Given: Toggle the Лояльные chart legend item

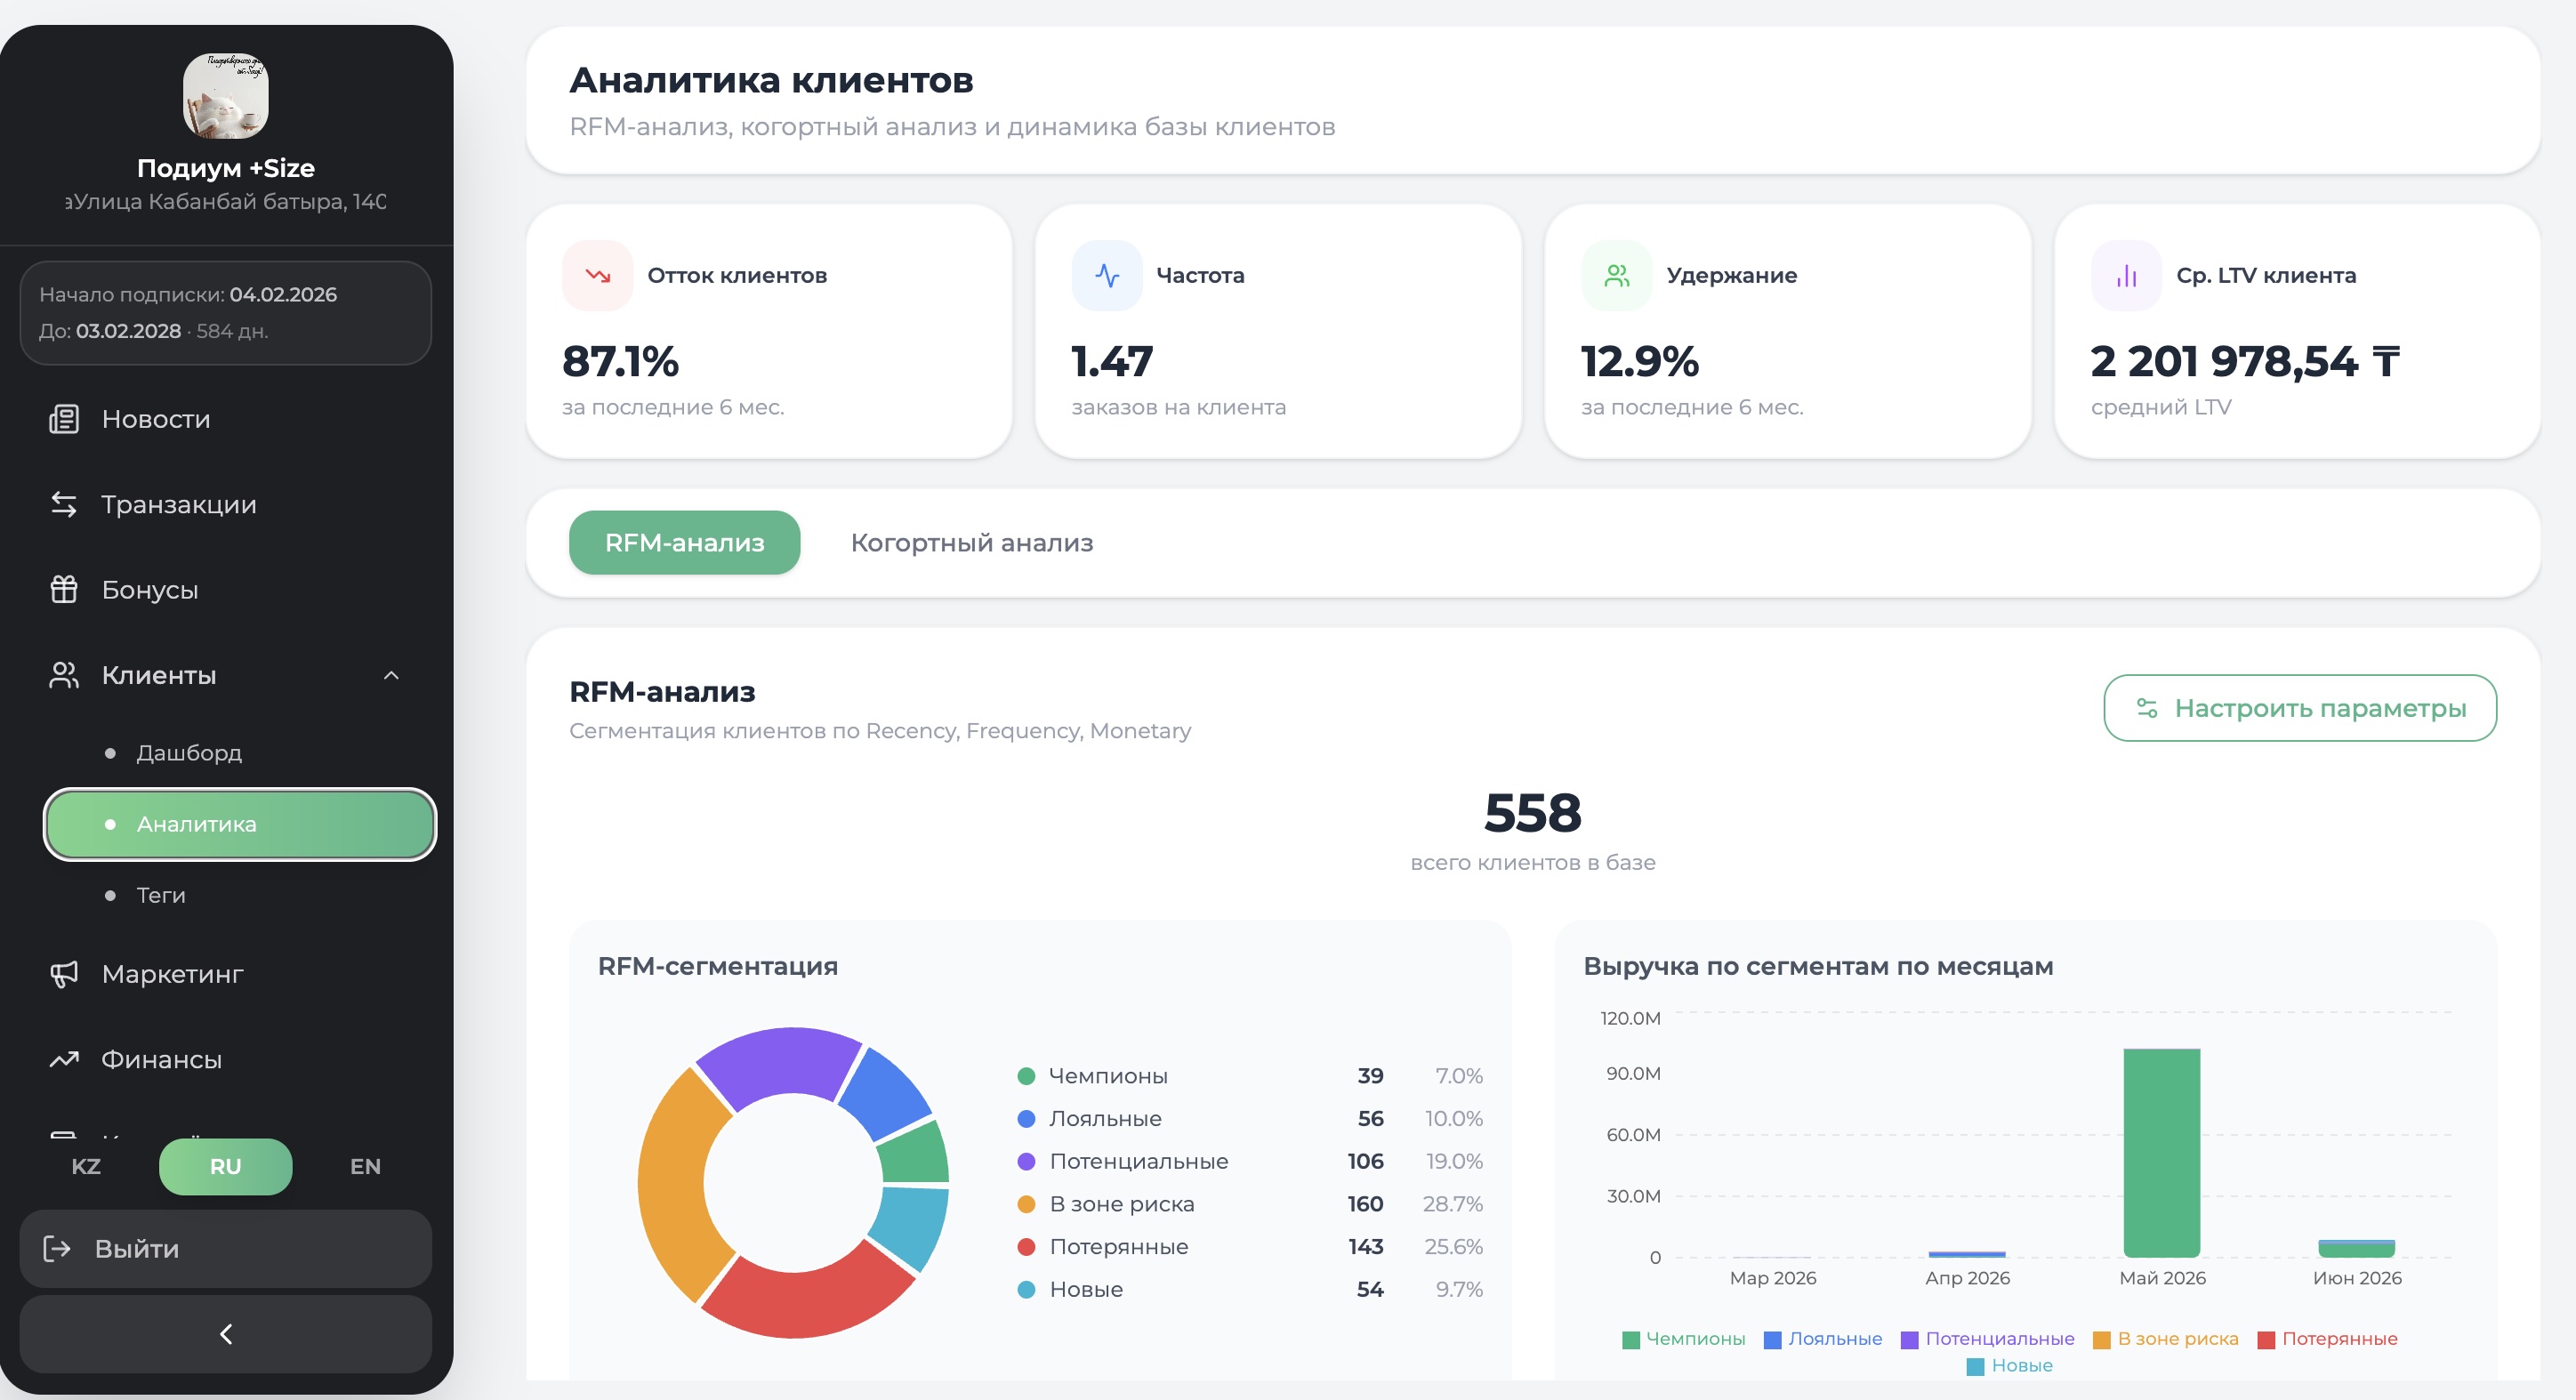Looking at the screenshot, I should [x=1823, y=1339].
